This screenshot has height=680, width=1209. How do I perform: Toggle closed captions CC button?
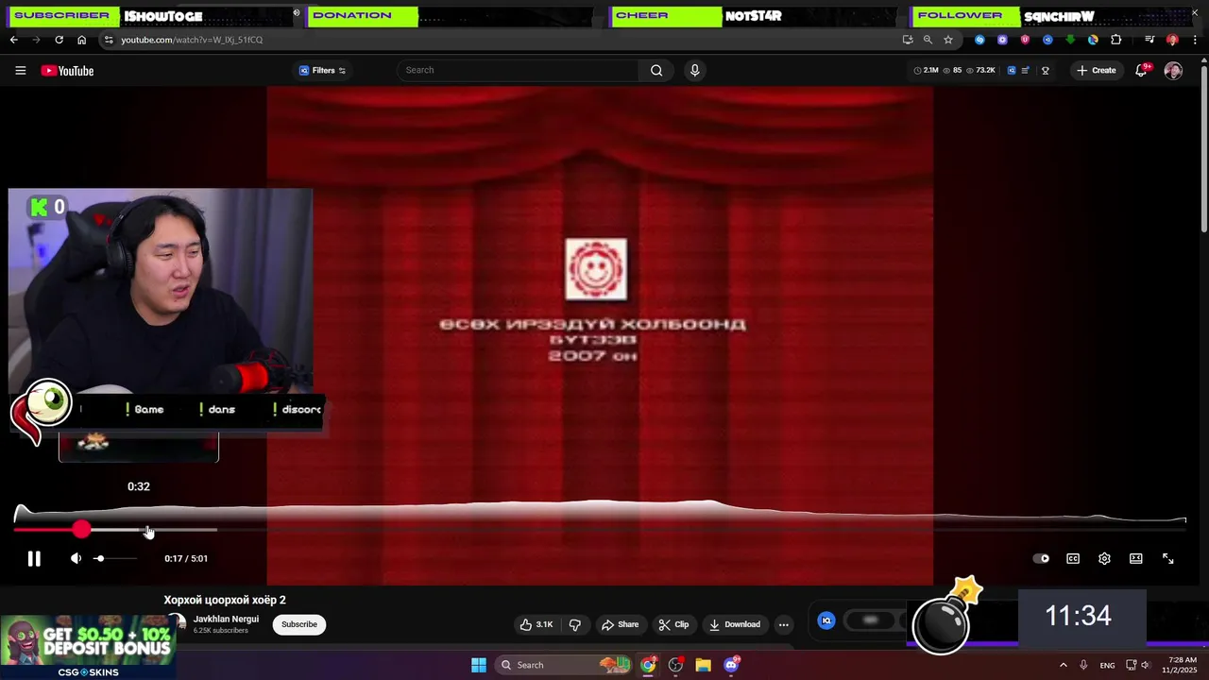click(x=1073, y=558)
